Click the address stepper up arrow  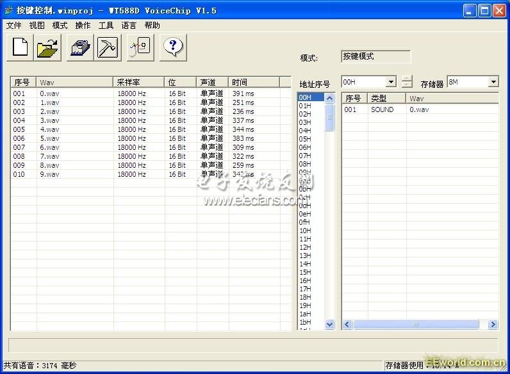point(407,79)
